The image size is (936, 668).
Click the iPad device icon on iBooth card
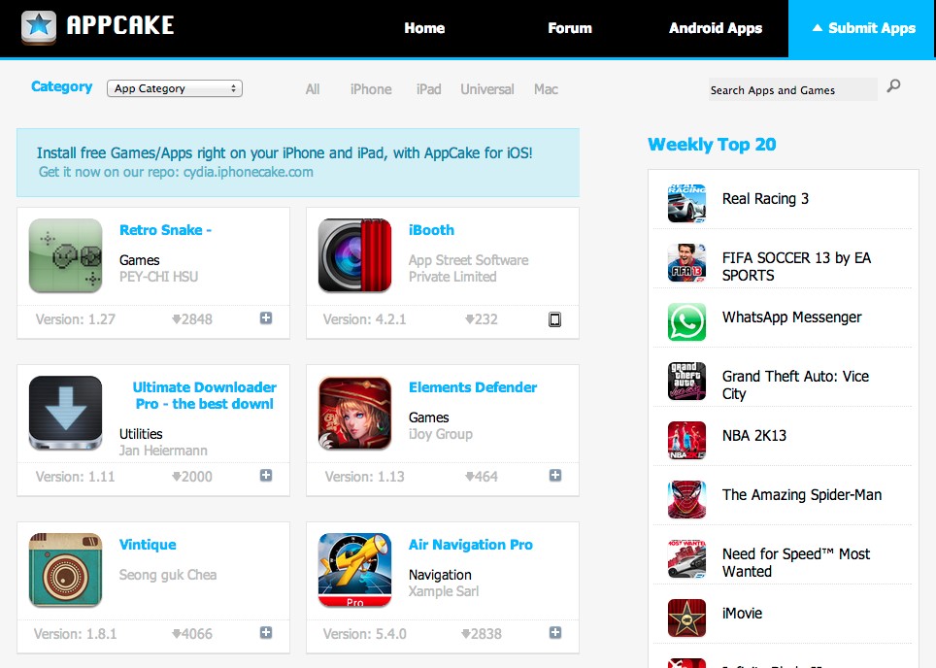(x=554, y=319)
